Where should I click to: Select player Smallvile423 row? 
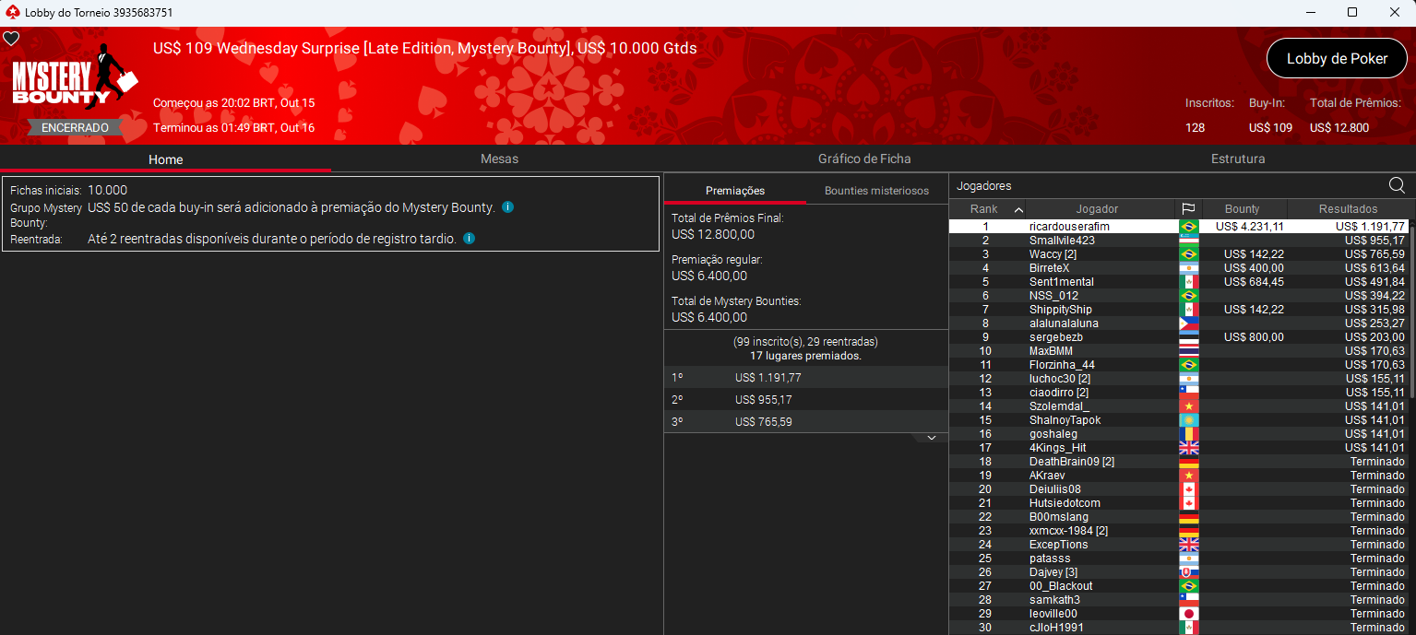1062,241
